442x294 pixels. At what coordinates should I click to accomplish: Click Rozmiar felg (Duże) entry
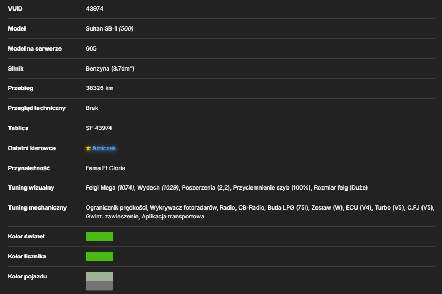click(x=341, y=188)
